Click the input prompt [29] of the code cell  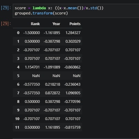(x=6, y=8)
